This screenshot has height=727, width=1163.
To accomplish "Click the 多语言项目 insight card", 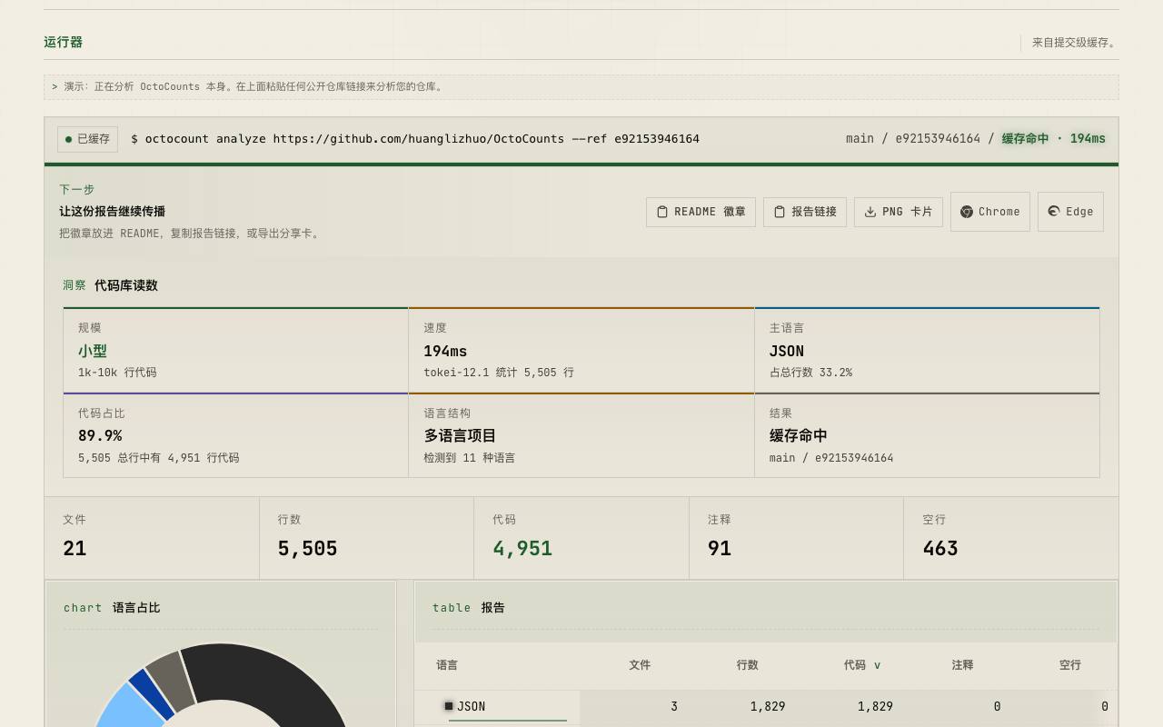I will (581, 435).
